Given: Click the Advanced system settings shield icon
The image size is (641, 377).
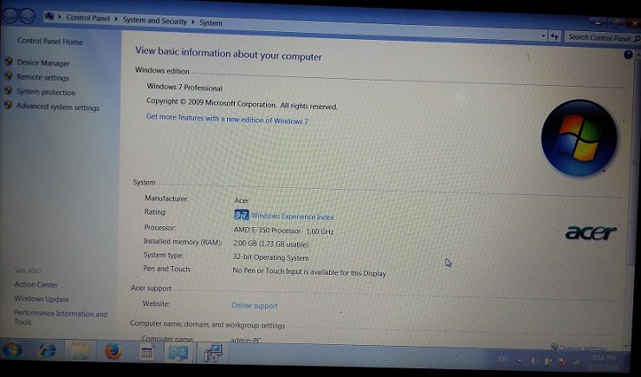Looking at the screenshot, I should (8, 105).
